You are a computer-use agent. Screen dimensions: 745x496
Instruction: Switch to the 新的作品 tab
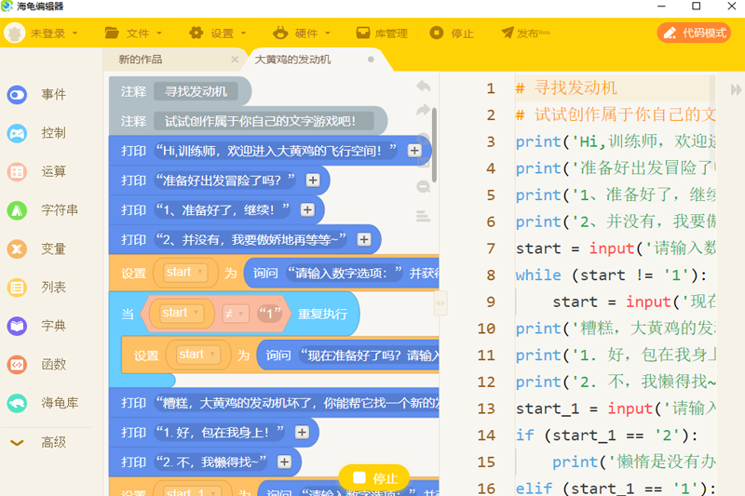(x=141, y=60)
